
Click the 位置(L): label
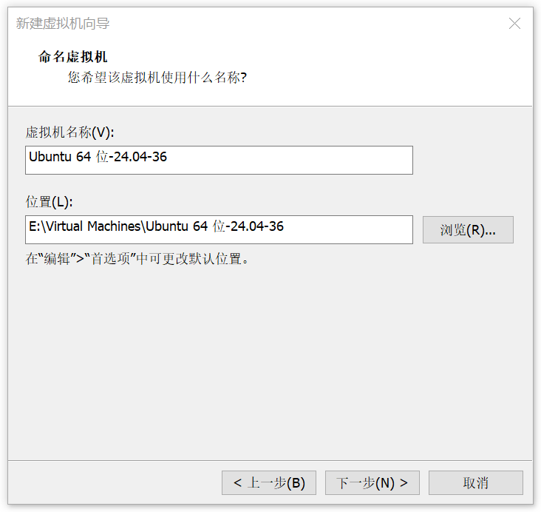tap(49, 202)
